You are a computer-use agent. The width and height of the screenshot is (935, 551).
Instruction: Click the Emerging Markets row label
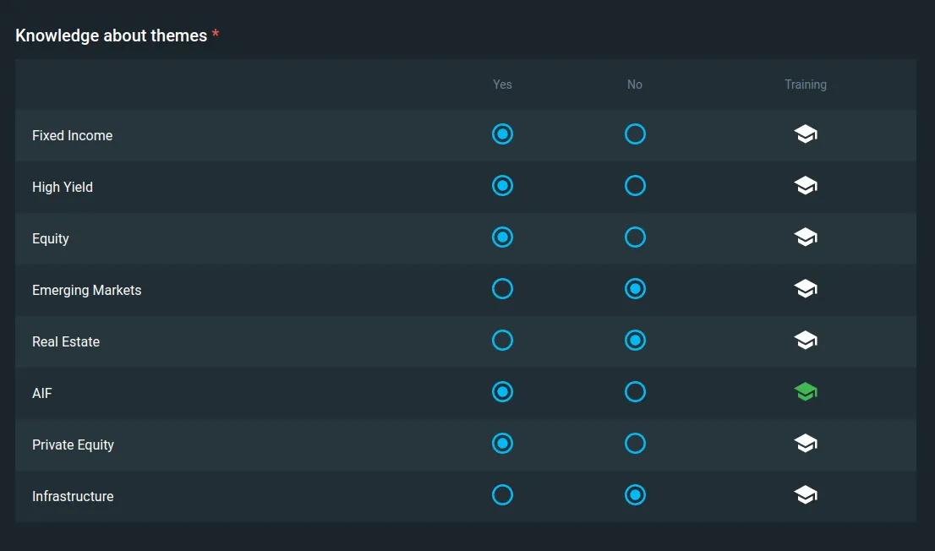tap(86, 290)
